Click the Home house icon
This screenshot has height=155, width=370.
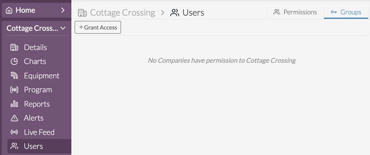click(x=9, y=10)
